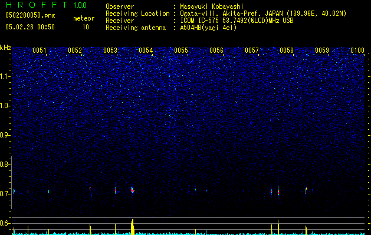Click the 0100 time marker
Viewport: 371px width, 235px height.
click(x=357, y=51)
